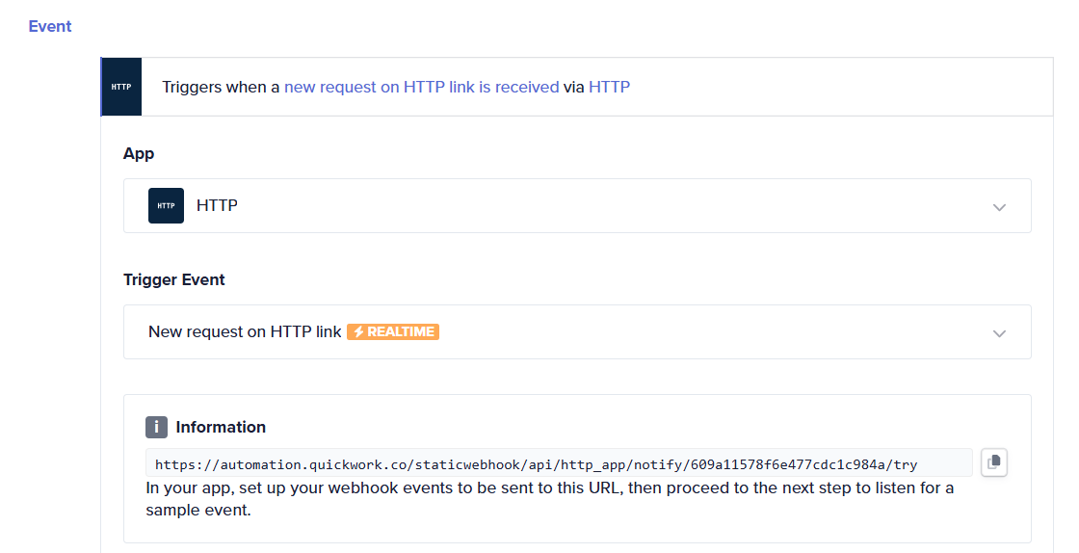Follow 'new request on HTTP link is received' link

(421, 87)
